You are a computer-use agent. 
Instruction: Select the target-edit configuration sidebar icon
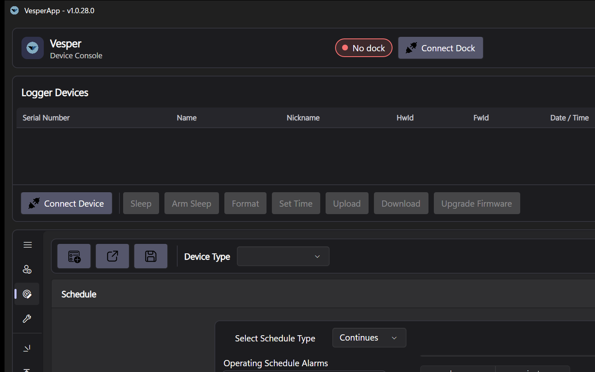pyautogui.click(x=27, y=294)
